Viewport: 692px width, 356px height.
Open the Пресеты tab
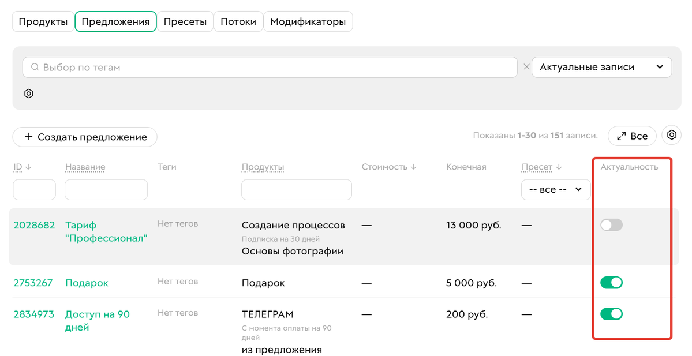[185, 21]
